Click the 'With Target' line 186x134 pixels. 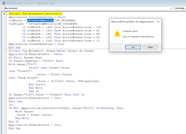[x=25, y=111]
